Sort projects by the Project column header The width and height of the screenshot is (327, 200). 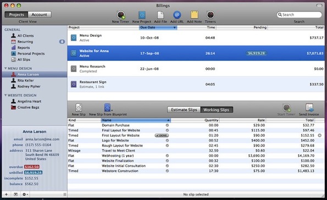pyautogui.click(x=103, y=27)
